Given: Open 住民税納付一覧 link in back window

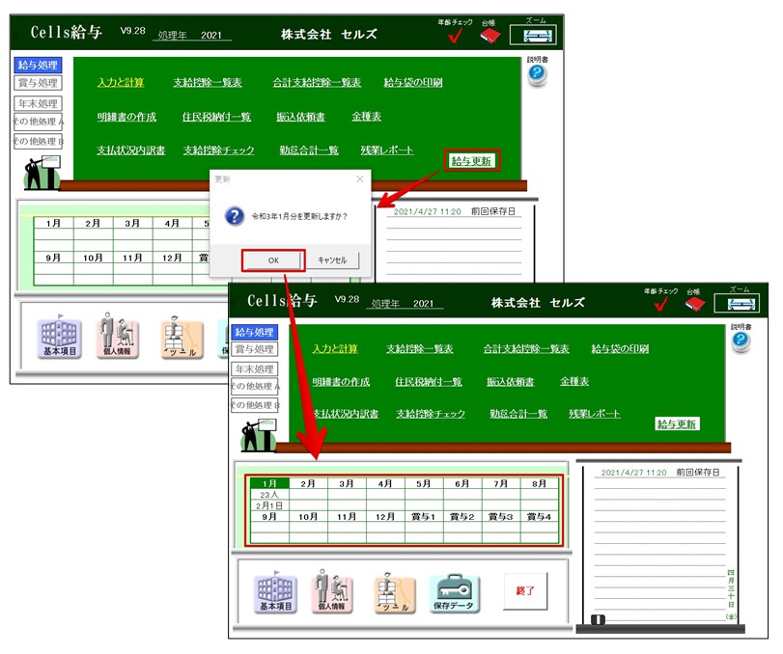Looking at the screenshot, I should click(216, 117).
